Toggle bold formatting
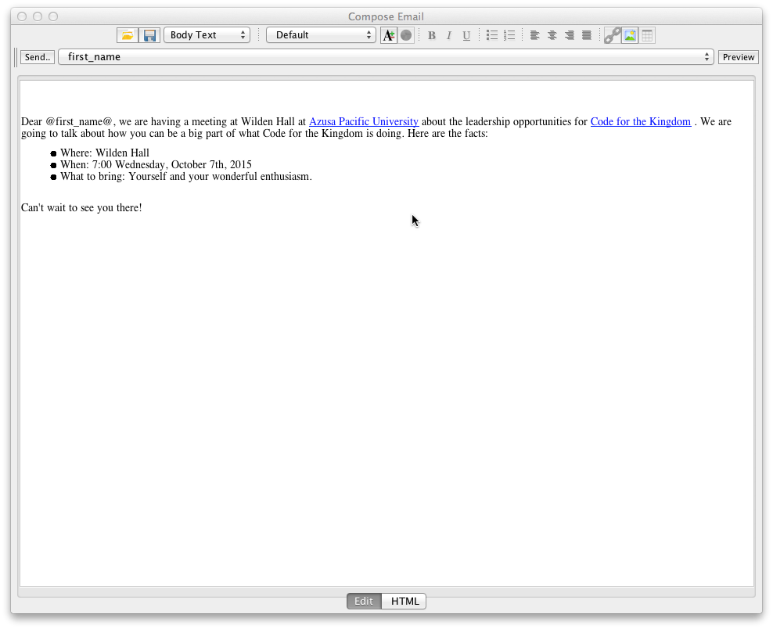 (x=431, y=34)
